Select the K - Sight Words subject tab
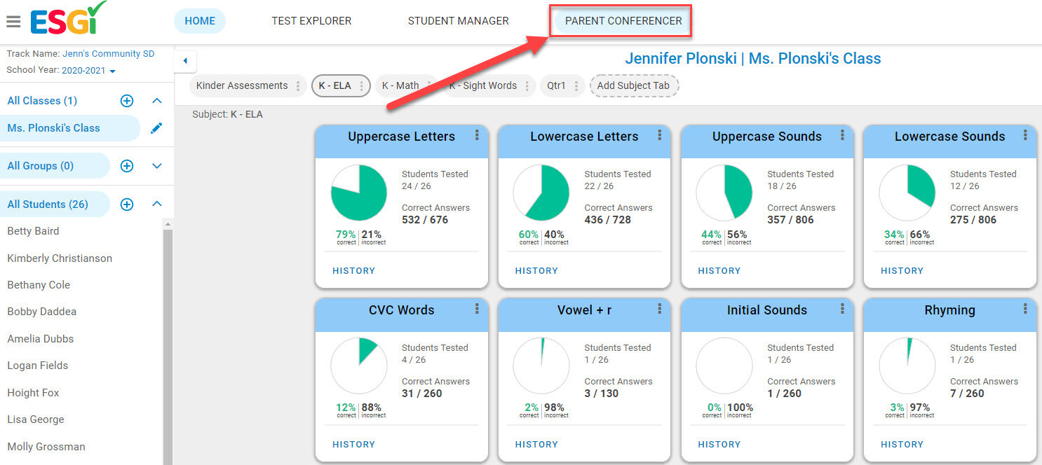This screenshot has height=465, width=1042. [x=483, y=86]
